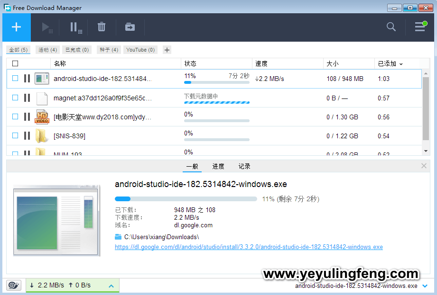Click the 0 / 1.30 GB size cell
Screen dimensions: 437x295
point(342,117)
